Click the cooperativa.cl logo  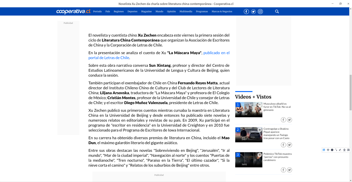click(73, 11)
